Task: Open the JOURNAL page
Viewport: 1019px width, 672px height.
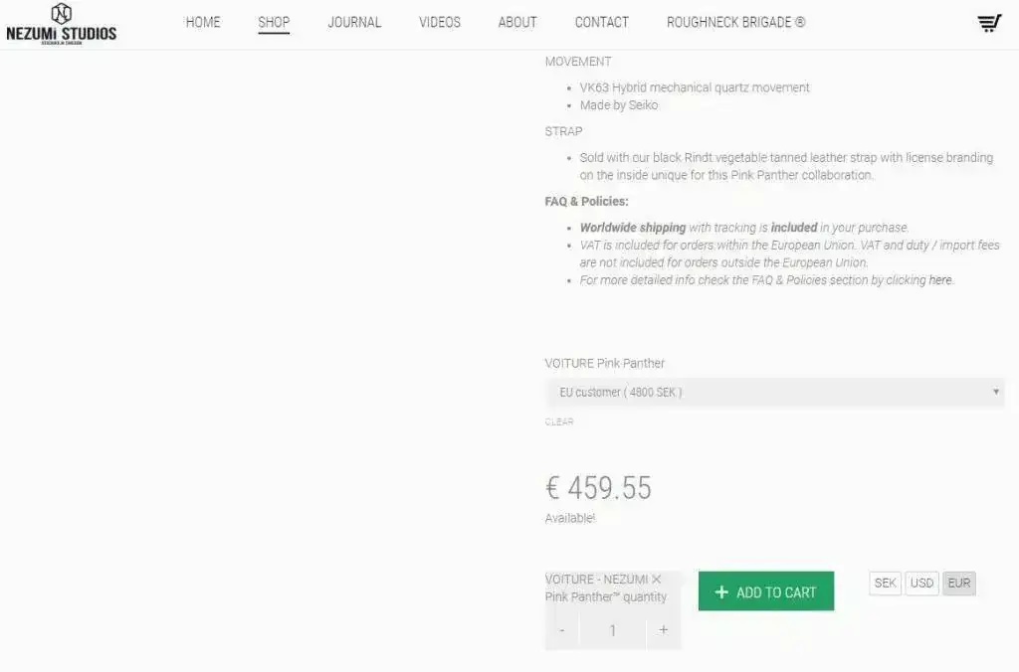Action: [354, 22]
